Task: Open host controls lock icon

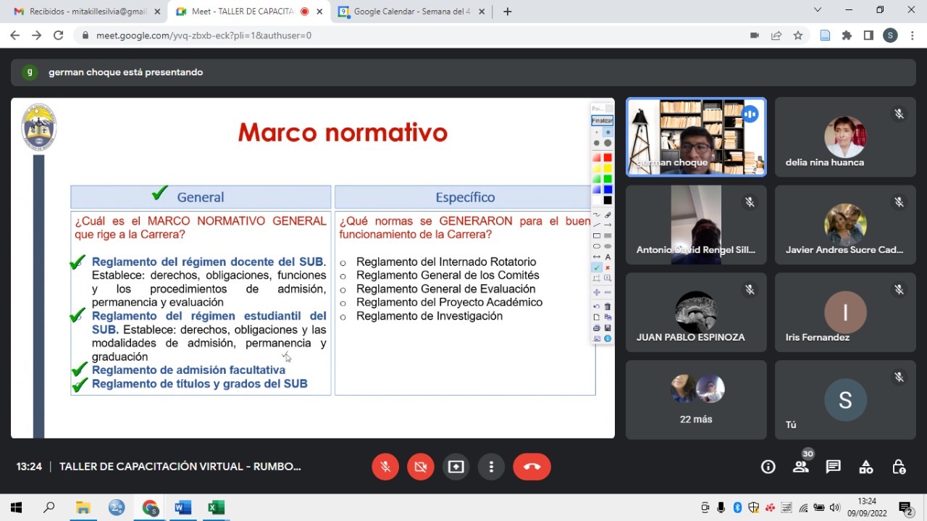Action: point(899,467)
